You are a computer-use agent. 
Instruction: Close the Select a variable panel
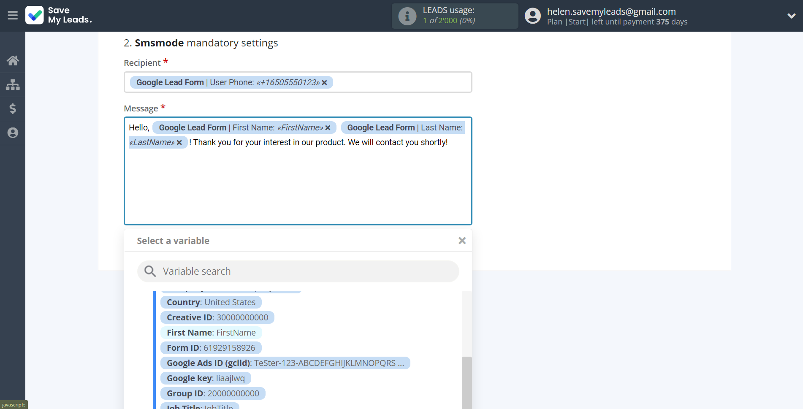(x=462, y=241)
